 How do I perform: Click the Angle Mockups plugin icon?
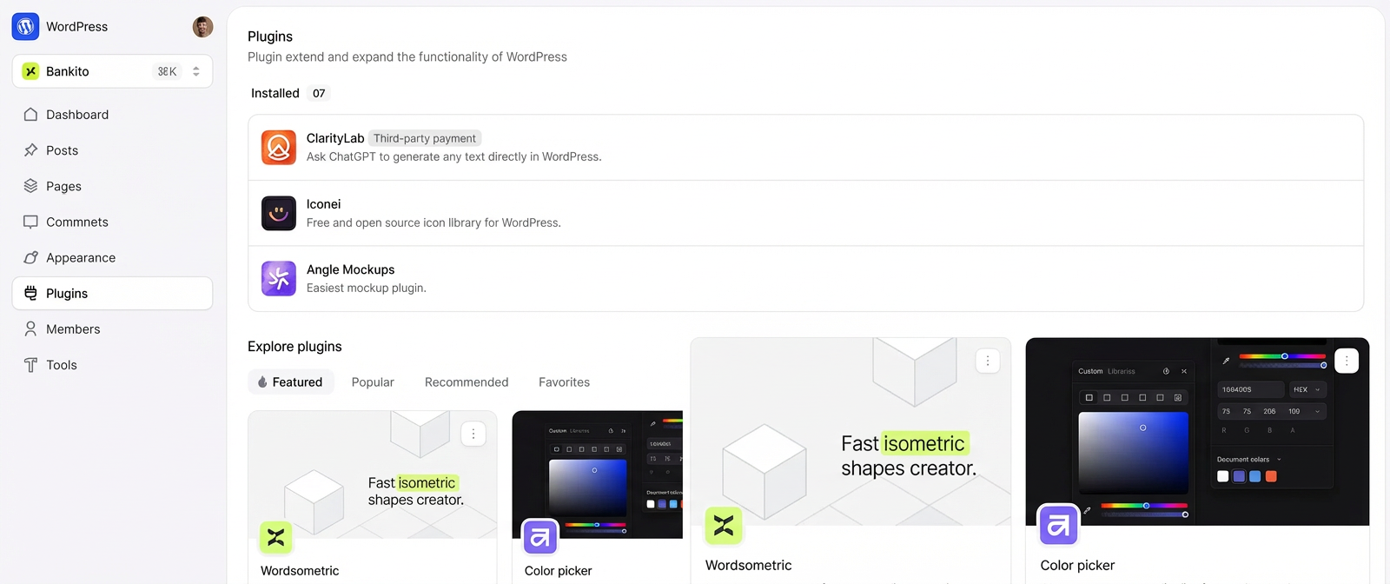(279, 279)
